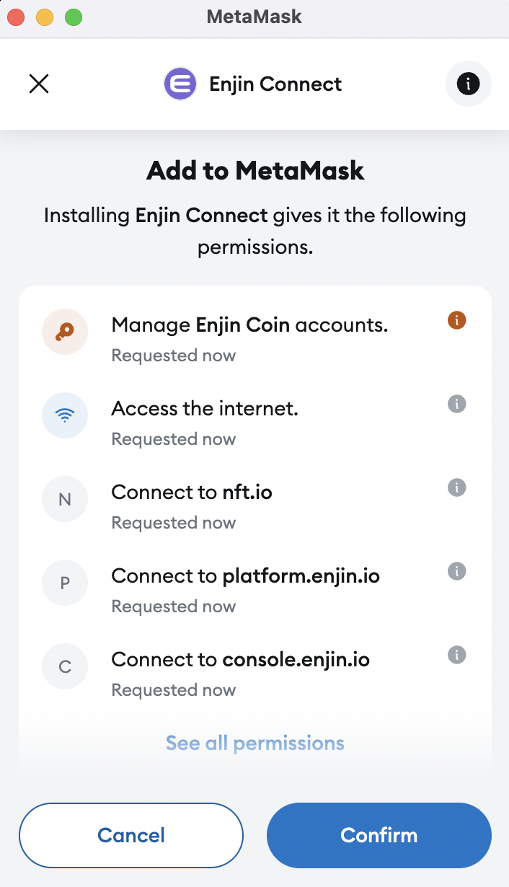Confirm the Enjin Connect installation
Screen dimensions: 509x887
[x=379, y=835]
